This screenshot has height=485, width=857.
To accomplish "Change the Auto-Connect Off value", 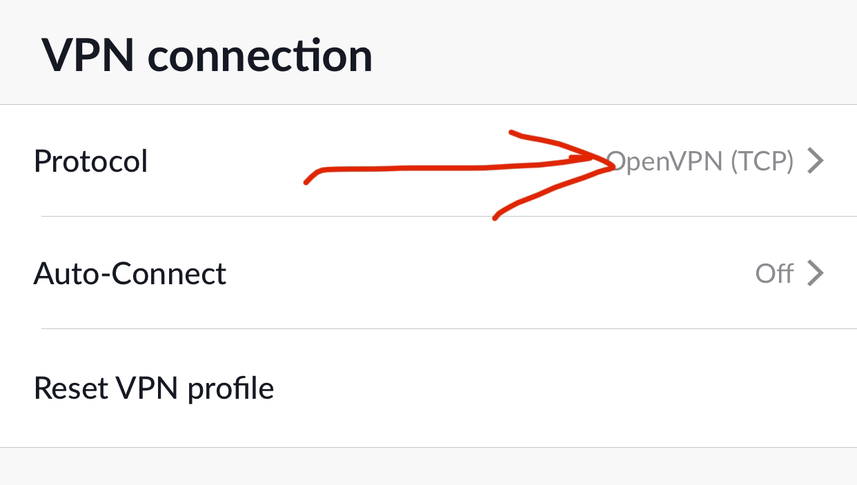I will coord(774,274).
